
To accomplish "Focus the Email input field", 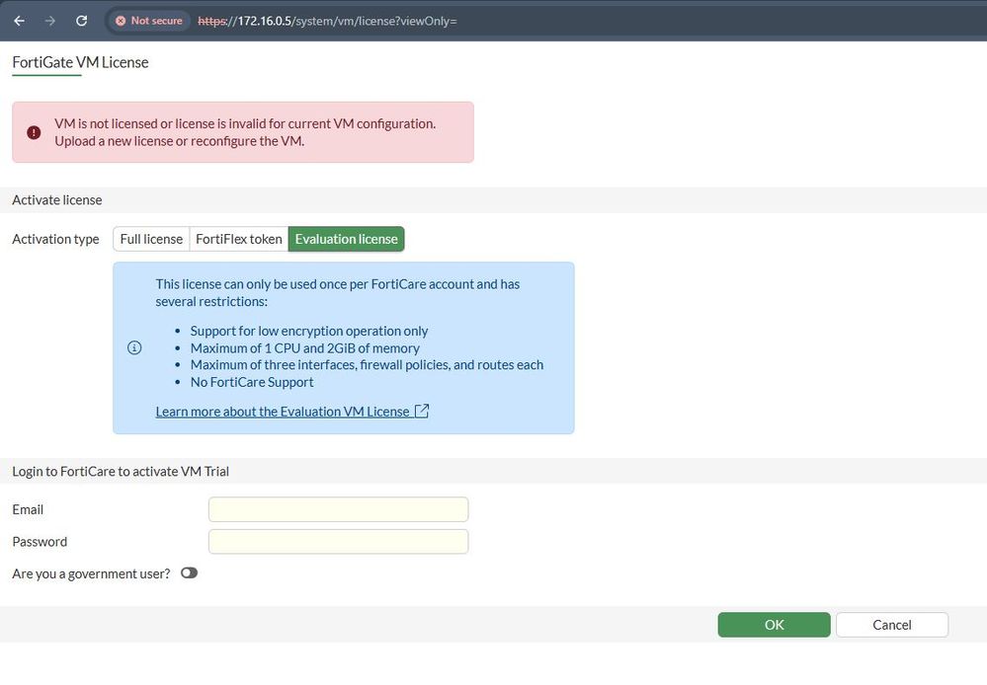I will click(338, 509).
